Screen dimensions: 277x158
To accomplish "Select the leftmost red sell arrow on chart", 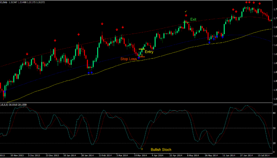I will click(27, 54).
